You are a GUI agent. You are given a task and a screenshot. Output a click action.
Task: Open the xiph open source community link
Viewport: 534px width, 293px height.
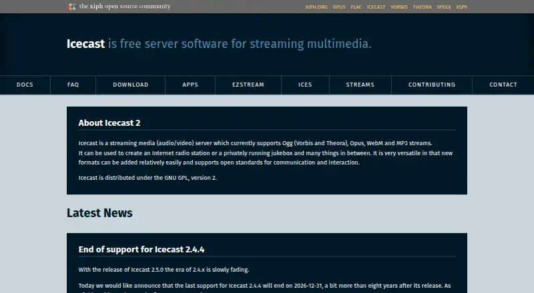tap(125, 6)
